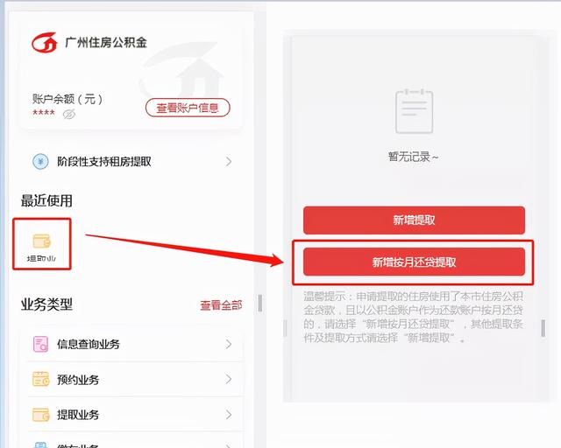
Task: Click the right panel vertical scrollbar handle
Action: (x=543, y=328)
